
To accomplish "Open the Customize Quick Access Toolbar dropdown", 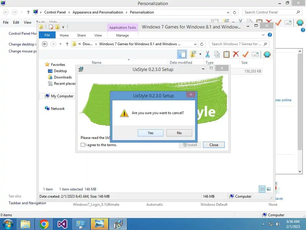I will pos(63,27).
